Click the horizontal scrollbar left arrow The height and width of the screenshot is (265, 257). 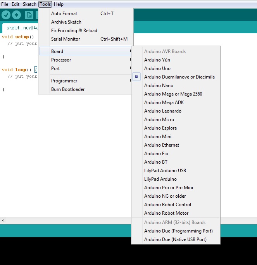click(x=3, y=220)
